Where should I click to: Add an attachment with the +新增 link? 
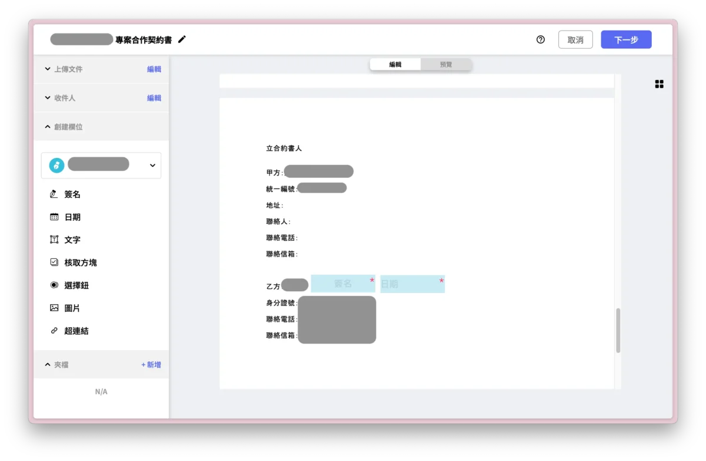(x=151, y=364)
